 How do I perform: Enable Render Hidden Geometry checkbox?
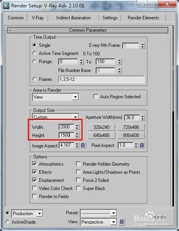[78, 164]
